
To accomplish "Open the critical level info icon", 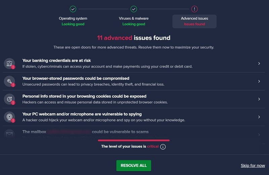I will [x=163, y=147].
